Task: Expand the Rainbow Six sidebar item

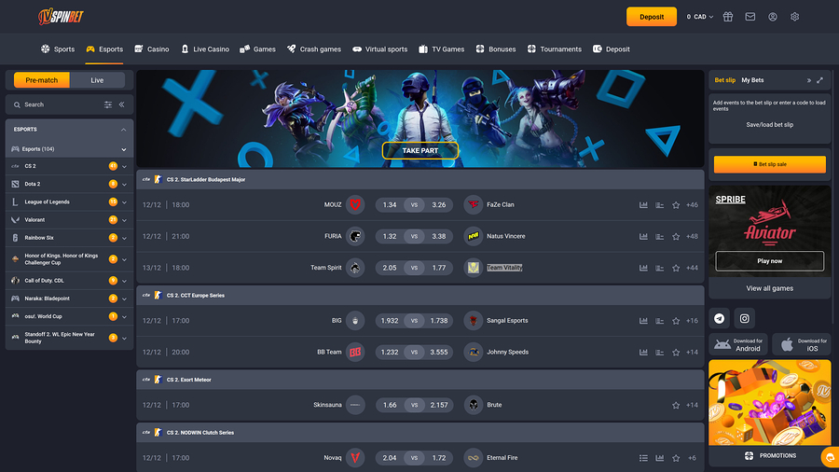Action: tap(124, 238)
